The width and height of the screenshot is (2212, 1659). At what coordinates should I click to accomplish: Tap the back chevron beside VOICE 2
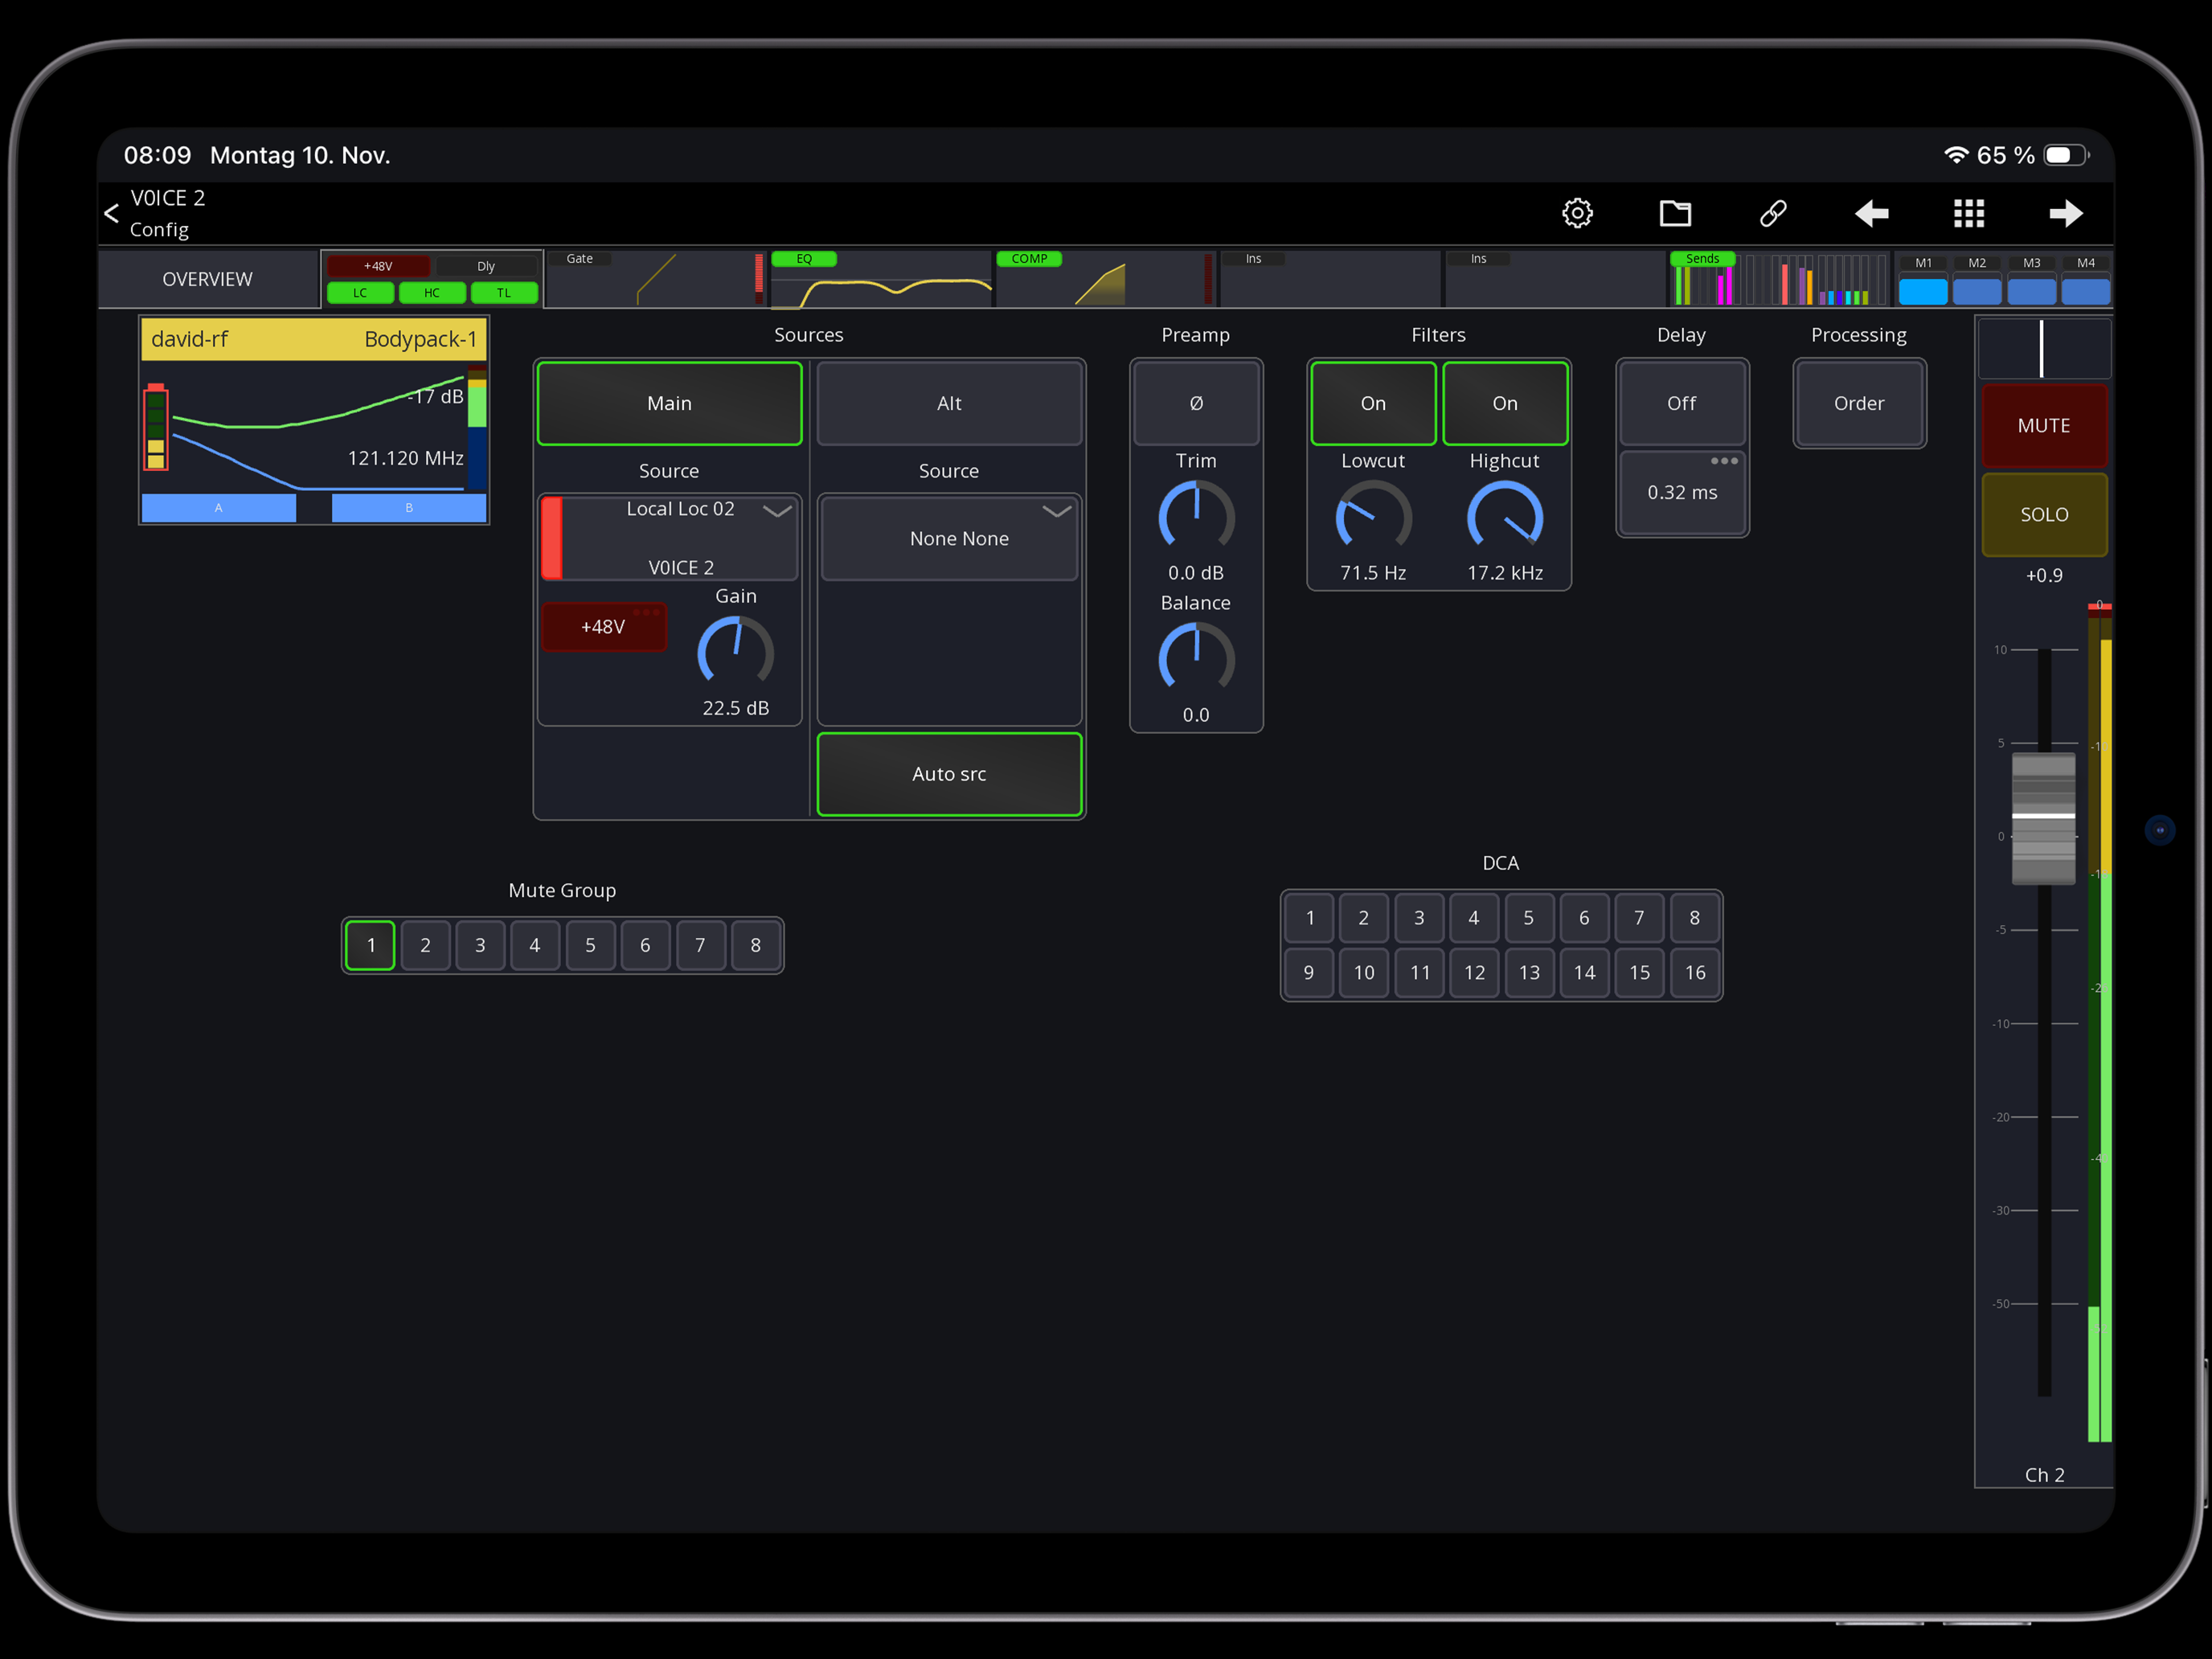pos(112,213)
